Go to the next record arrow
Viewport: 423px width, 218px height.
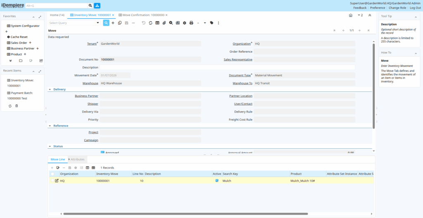click(359, 30)
